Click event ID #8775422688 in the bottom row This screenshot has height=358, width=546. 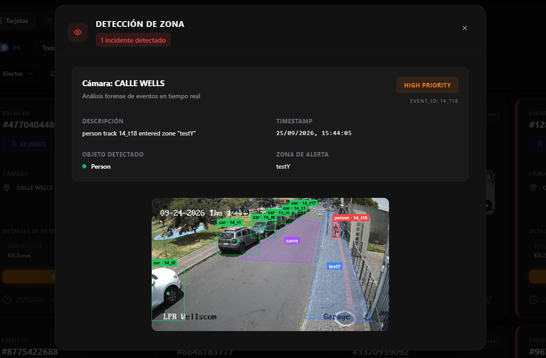point(30,351)
